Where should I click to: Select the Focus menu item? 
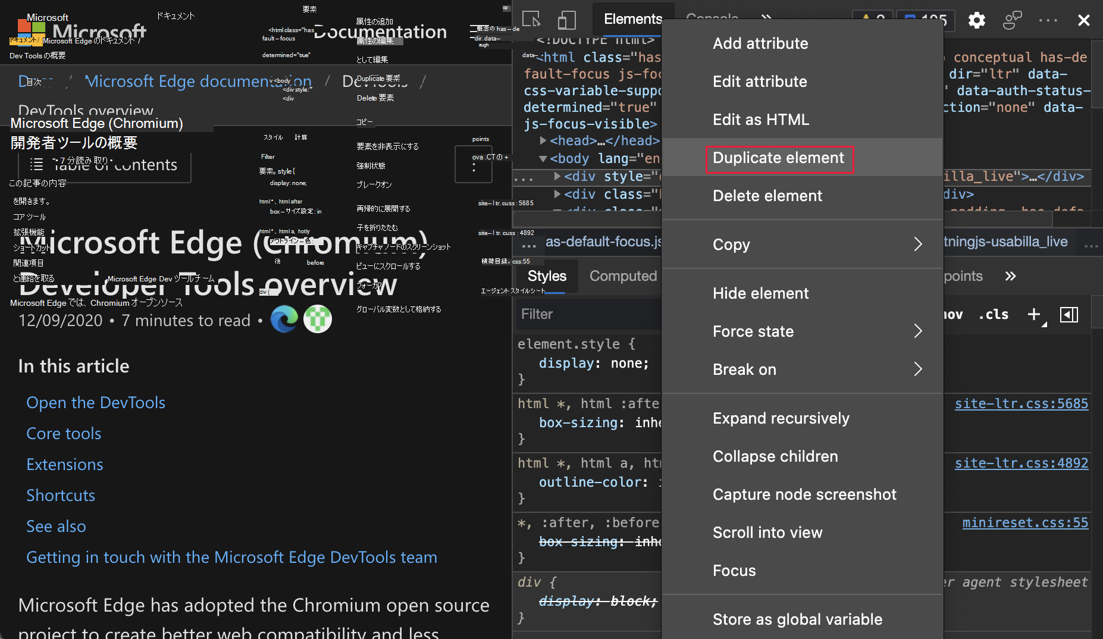(x=802, y=571)
